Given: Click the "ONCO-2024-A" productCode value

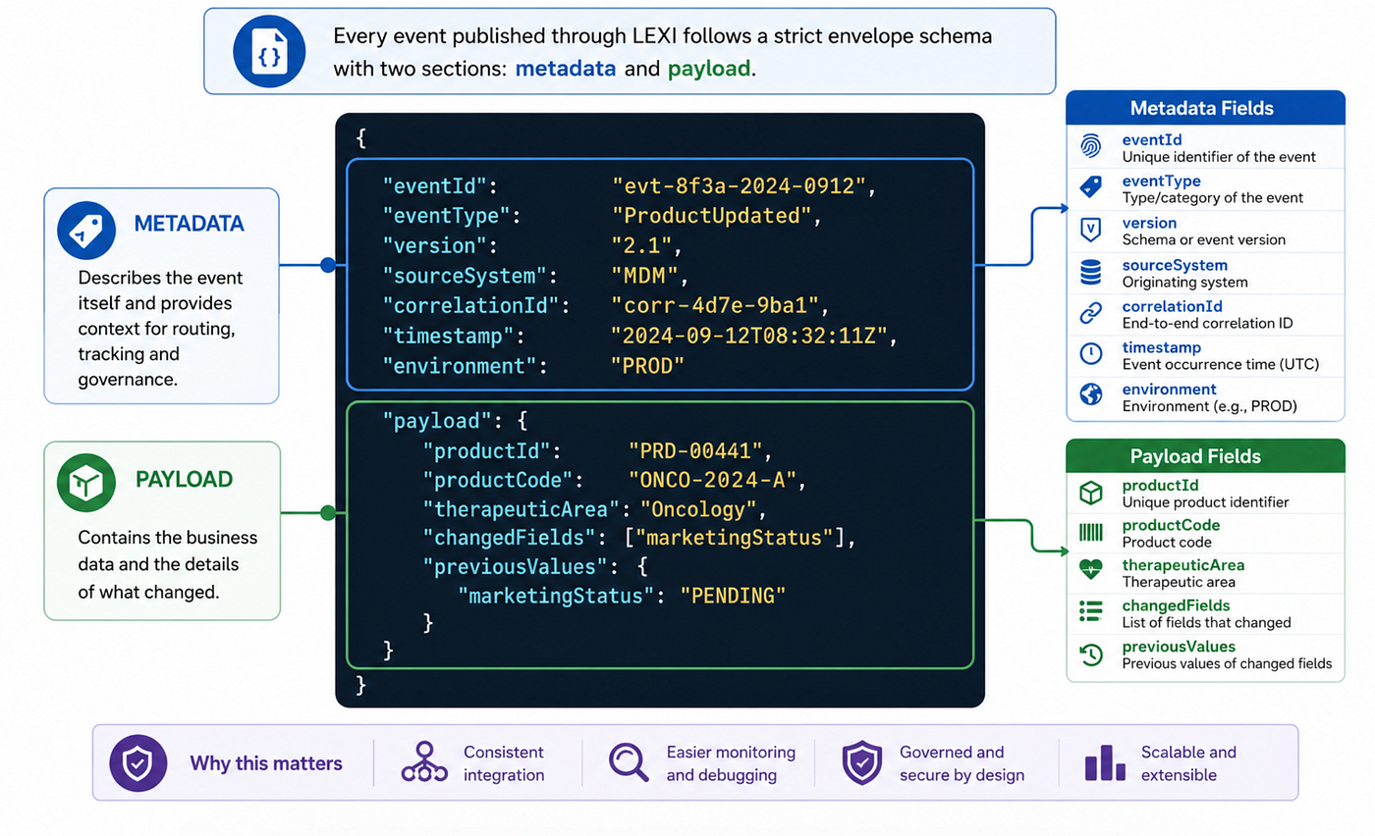Looking at the screenshot, I should coord(715,480).
